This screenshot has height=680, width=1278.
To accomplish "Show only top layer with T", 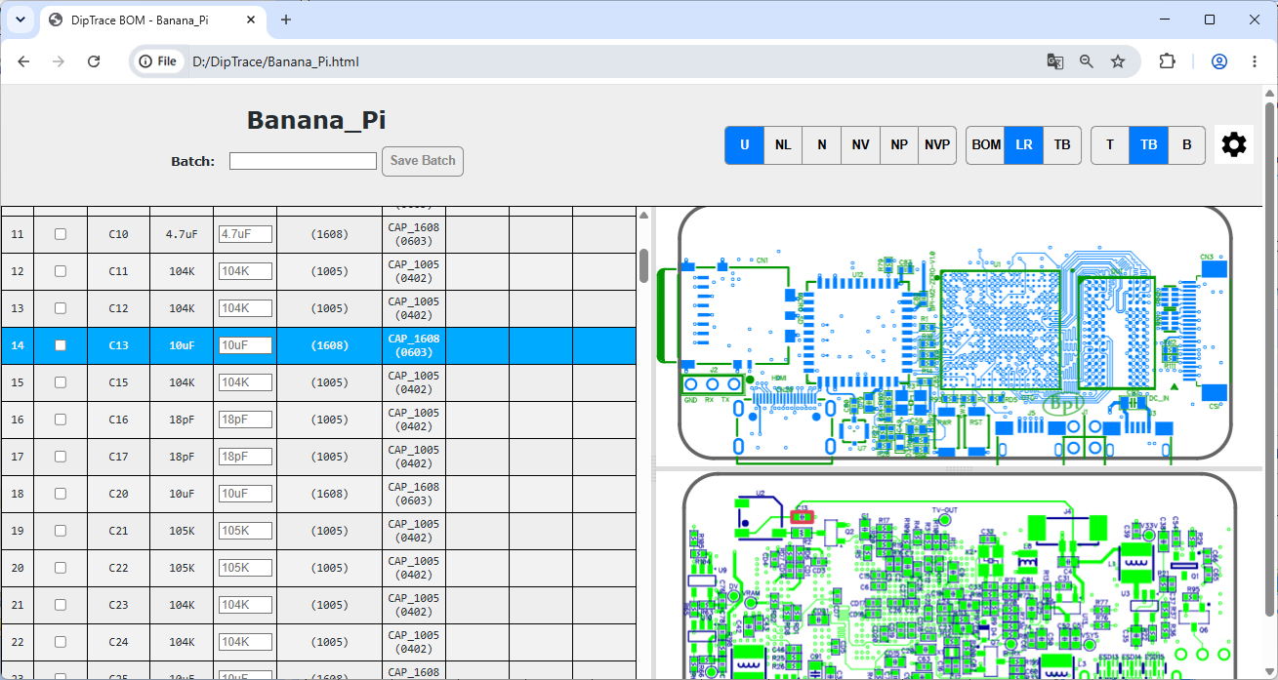I will [1110, 145].
